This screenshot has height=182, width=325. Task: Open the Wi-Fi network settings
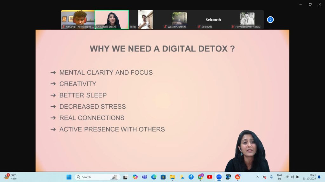click(x=287, y=177)
